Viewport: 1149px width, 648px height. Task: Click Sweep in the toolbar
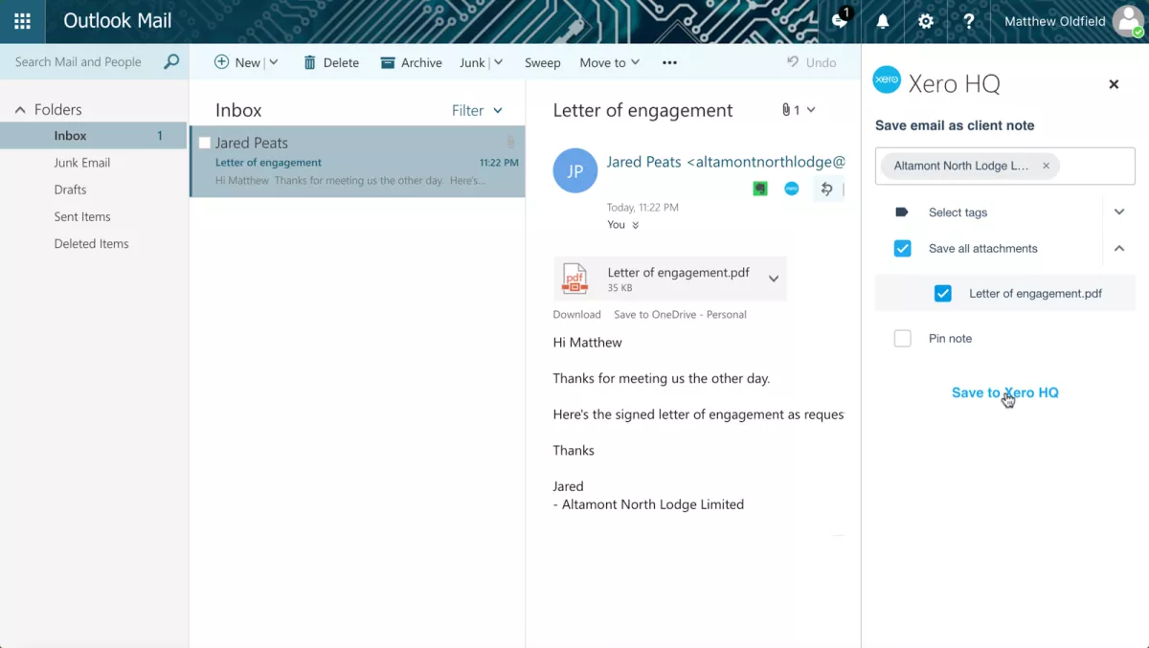542,62
